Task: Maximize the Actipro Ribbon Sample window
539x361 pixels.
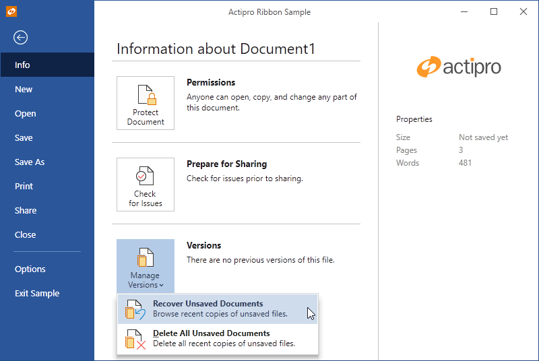Action: click(494, 11)
